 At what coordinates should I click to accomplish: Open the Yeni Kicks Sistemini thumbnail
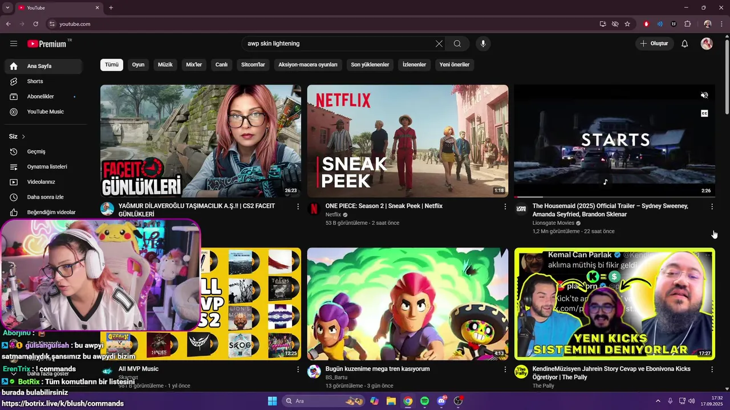coord(615,304)
